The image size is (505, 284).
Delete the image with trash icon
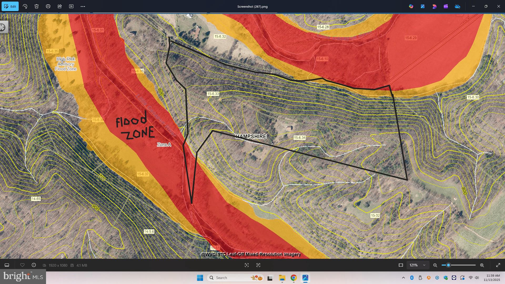pos(37,6)
